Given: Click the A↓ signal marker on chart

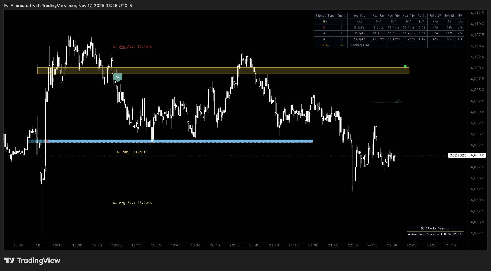Looking at the screenshot, I should click(118, 77).
